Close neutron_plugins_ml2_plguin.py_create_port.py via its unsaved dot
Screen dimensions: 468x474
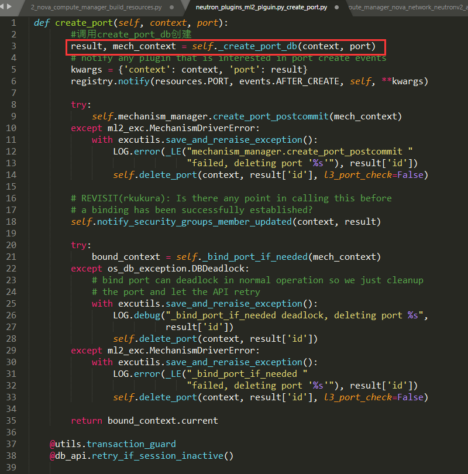pos(336,7)
